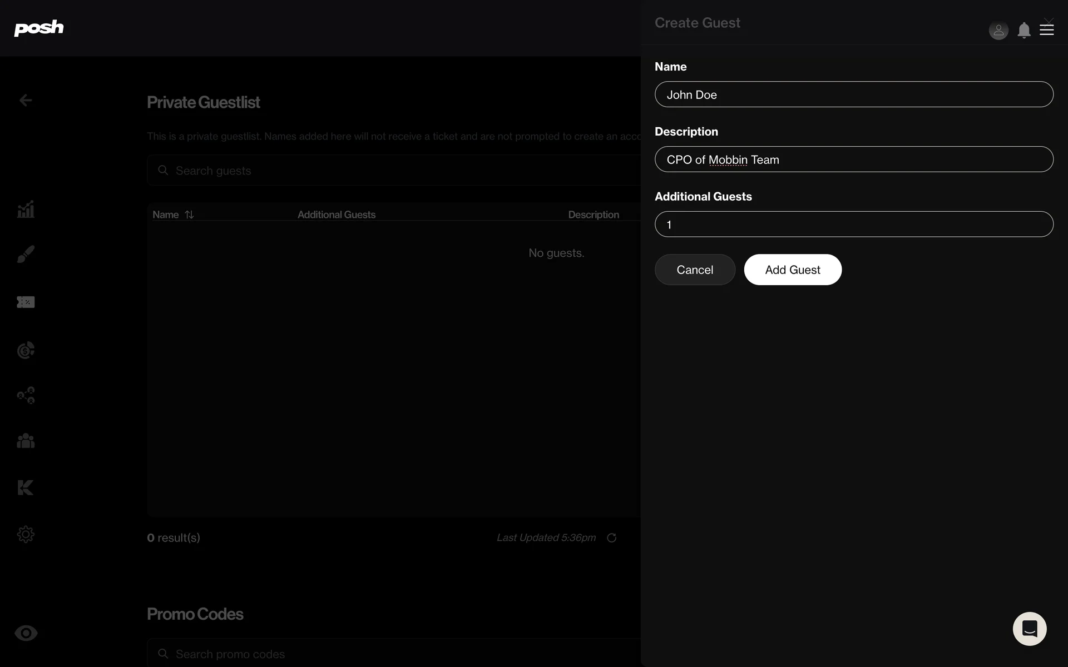Open the dollar finance sidebar icon
The image size is (1068, 667).
[26, 350]
